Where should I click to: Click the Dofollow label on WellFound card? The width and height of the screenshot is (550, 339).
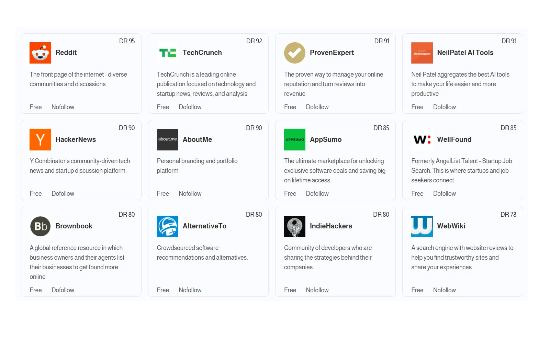445,194
